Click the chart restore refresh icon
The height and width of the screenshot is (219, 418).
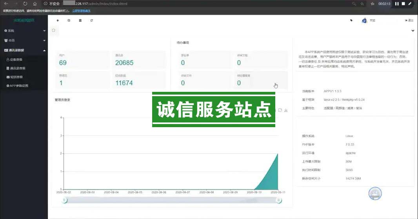tap(280, 110)
